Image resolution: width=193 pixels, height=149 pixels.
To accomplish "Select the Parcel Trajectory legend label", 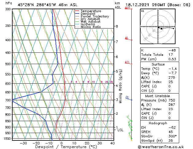I will pos(95,16).
